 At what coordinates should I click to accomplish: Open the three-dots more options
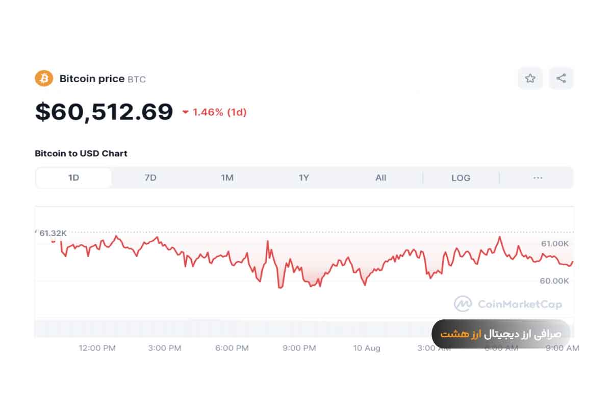coord(538,178)
